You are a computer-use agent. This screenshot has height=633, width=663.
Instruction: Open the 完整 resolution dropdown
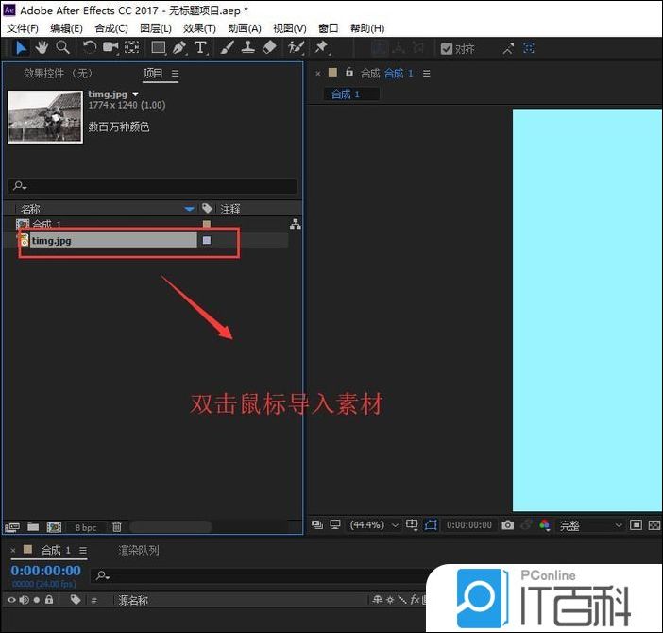tap(591, 524)
